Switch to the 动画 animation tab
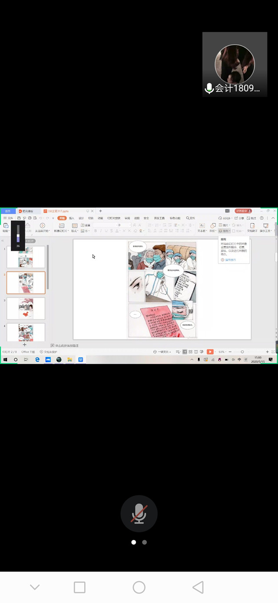Screen dimensions: 278x603 click(100, 218)
